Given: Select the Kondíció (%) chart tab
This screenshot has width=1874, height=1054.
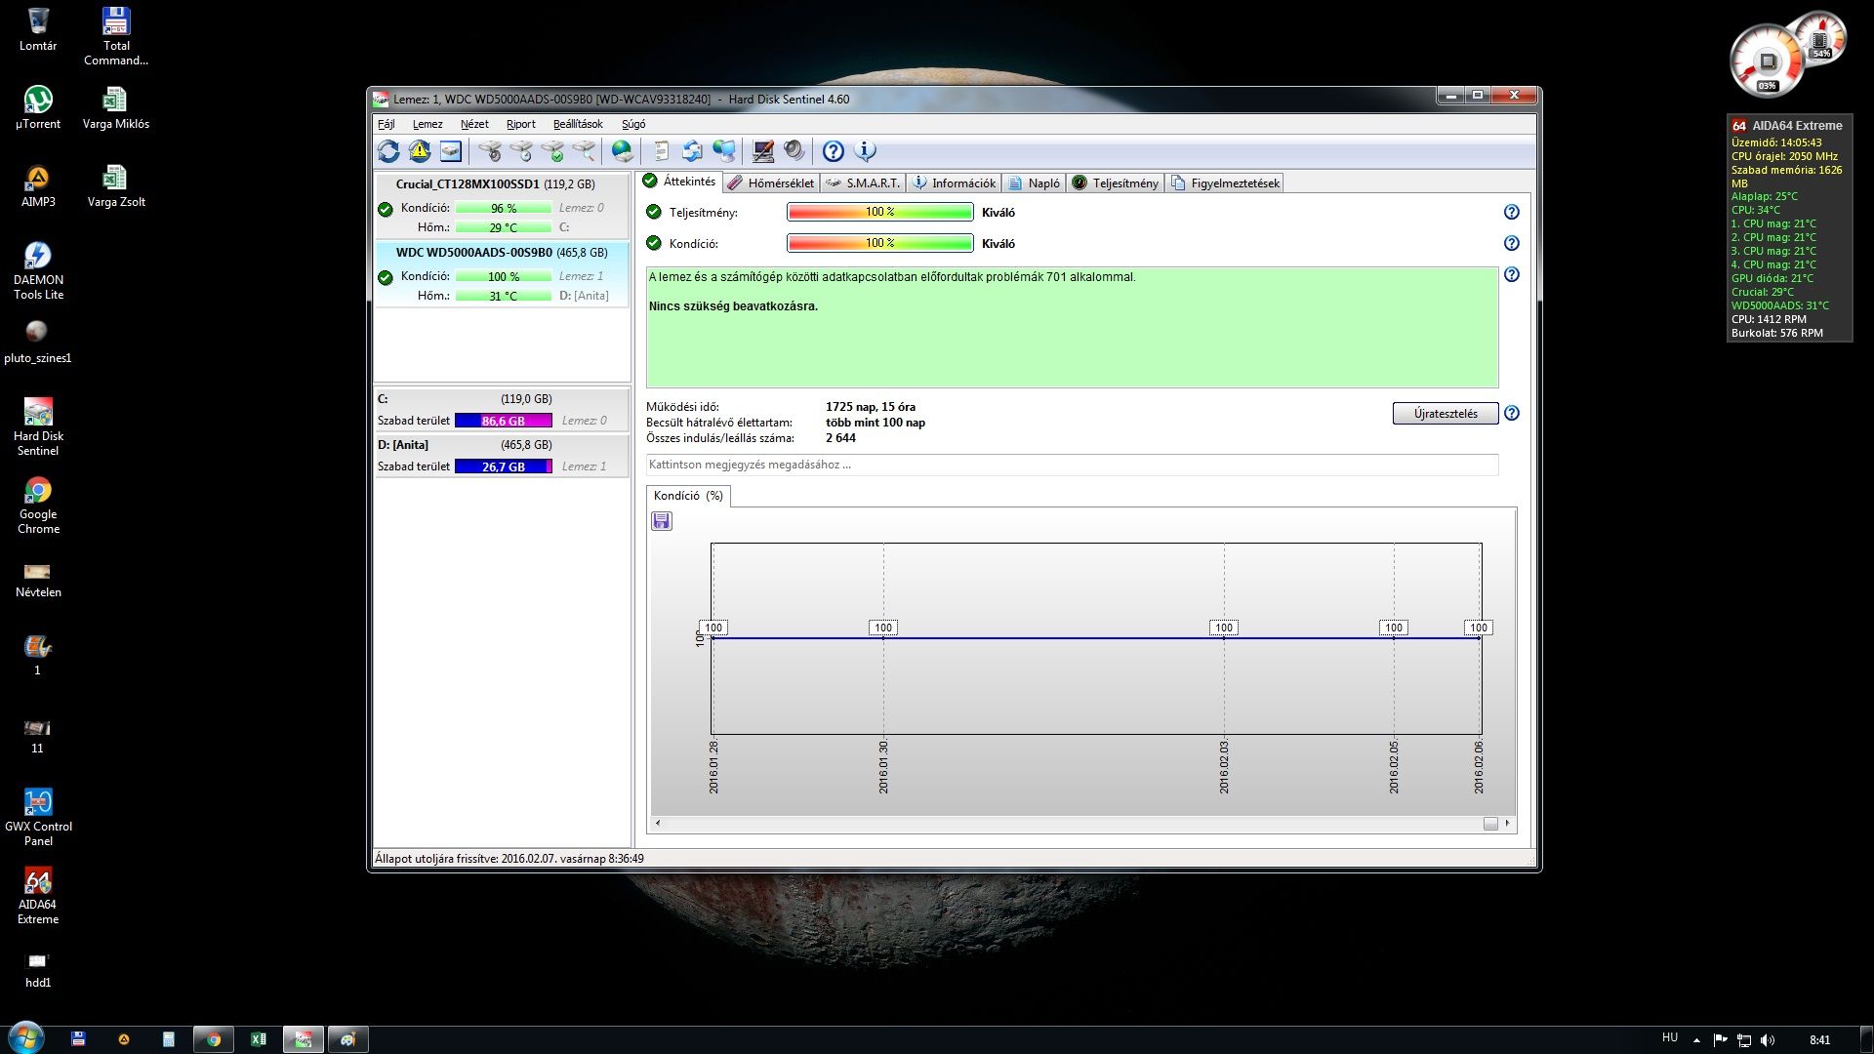Looking at the screenshot, I should [688, 496].
